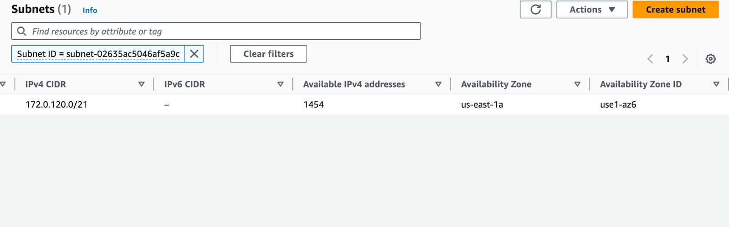Open the Actions dropdown menu
Screen dimensions: 729x227
[x=592, y=10]
